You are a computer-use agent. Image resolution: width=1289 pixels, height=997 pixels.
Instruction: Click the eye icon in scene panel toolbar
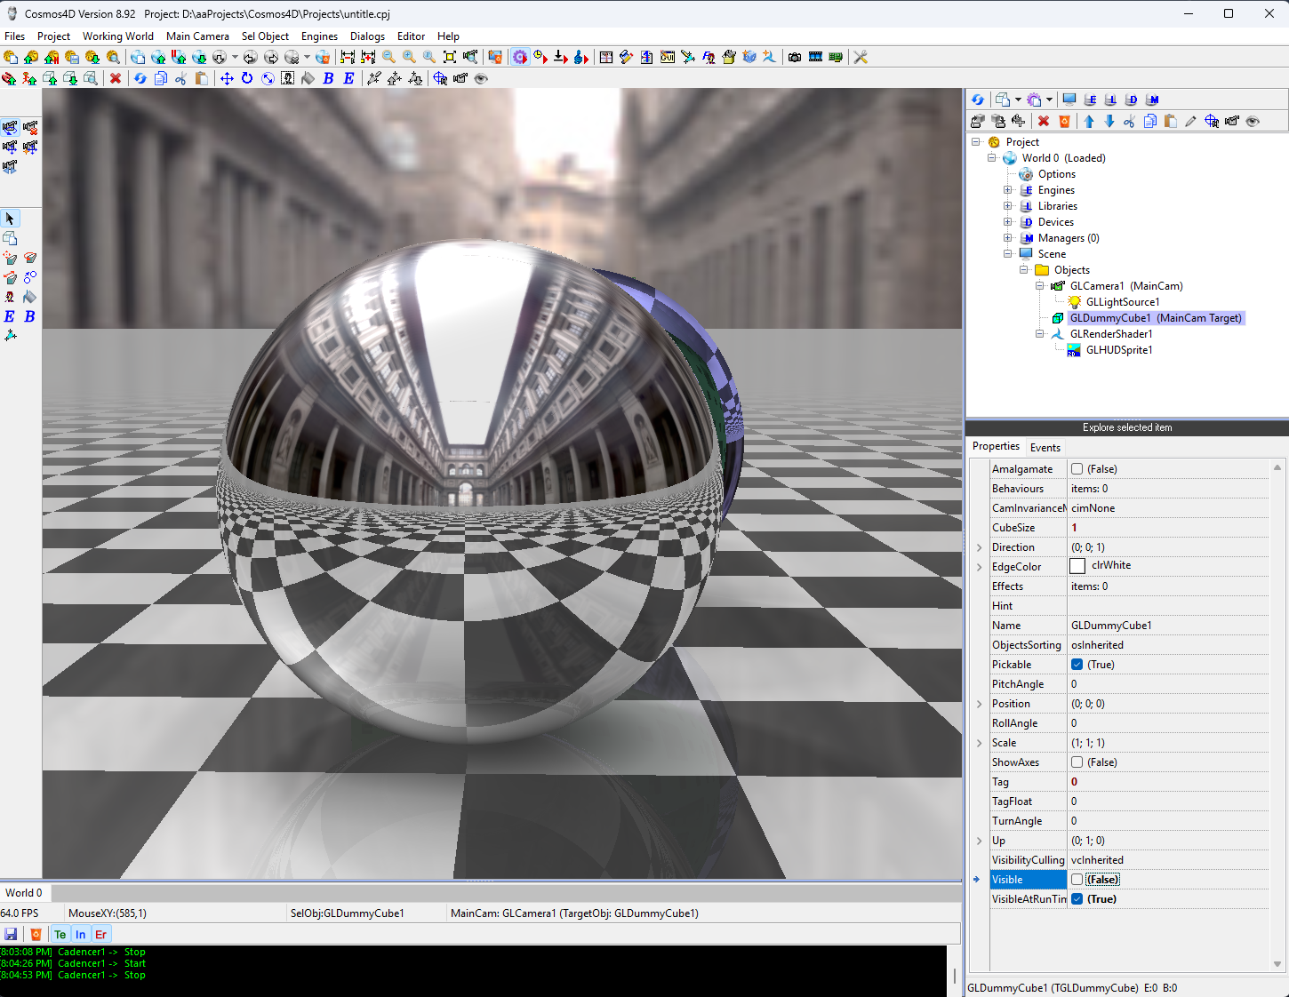coord(1253,121)
